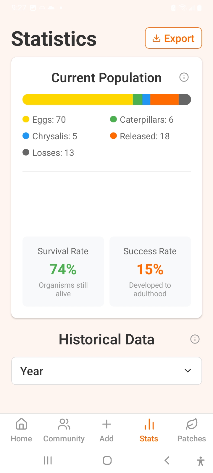The image size is (213, 473).
Task: Open the recent apps navigation button
Action: 48,460
